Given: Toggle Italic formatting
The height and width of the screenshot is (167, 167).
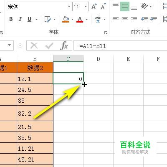Looking at the screenshot, I should (x=20, y=19).
